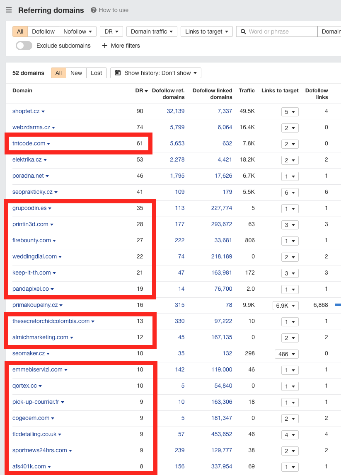Expand arrow beside weddingdial.com
This screenshot has width=341, height=475.
60,257
